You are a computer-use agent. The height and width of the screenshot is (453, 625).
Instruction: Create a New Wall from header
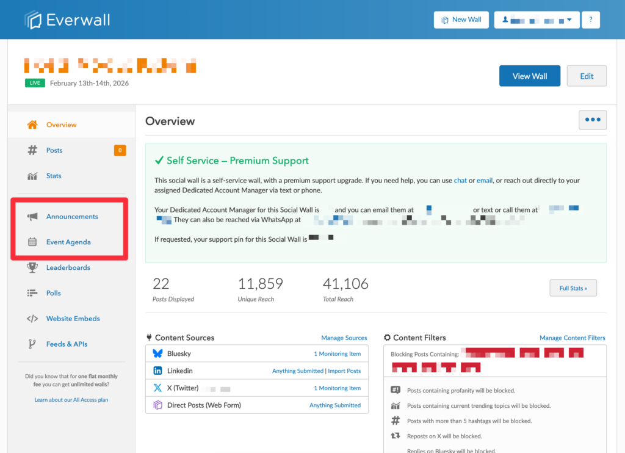[461, 20]
